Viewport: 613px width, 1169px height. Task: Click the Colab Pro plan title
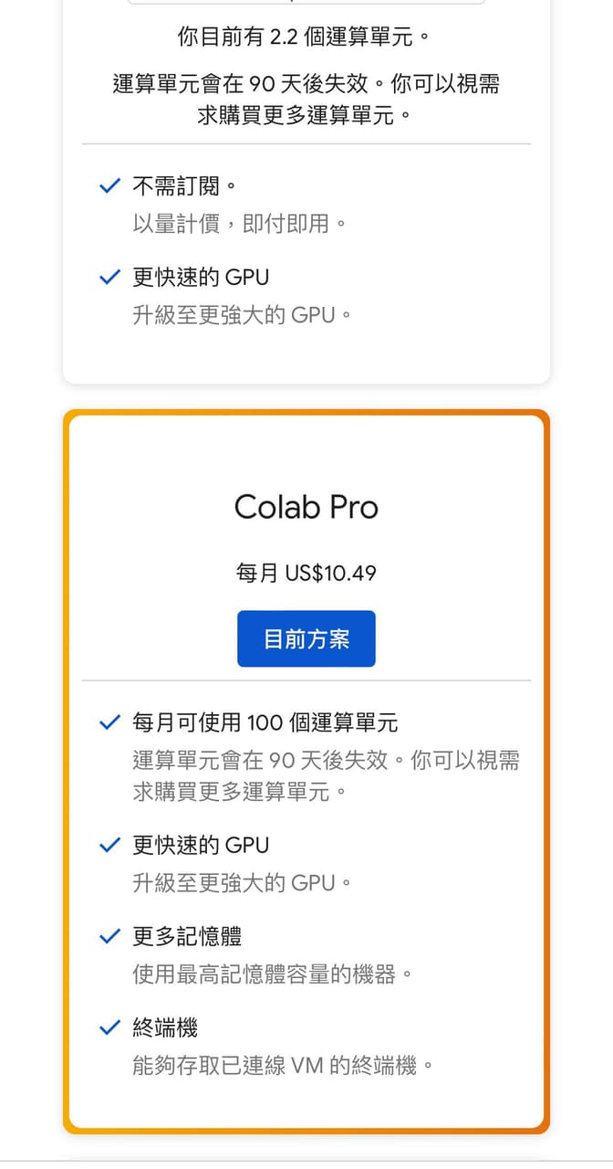306,508
